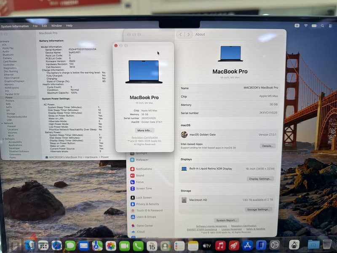Open the red rocket app in the dock
The width and height of the screenshot is (337, 253).
(234, 245)
